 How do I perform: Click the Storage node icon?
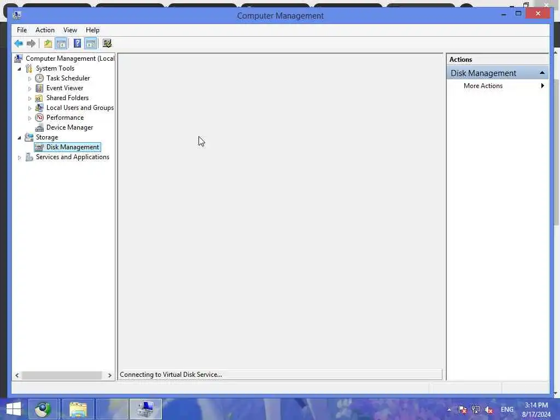(29, 137)
